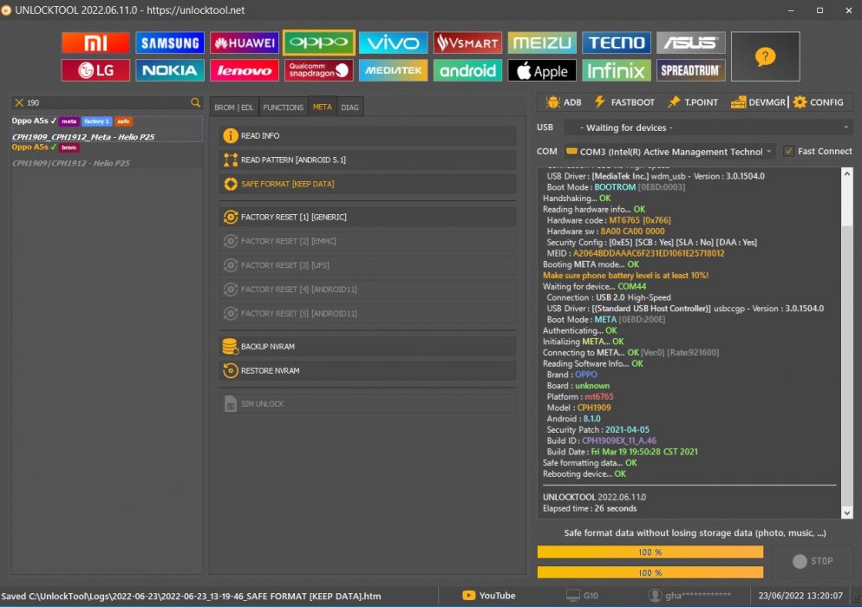Select the Spreadtrum brand logo
This screenshot has height=607, width=862.
(690, 70)
